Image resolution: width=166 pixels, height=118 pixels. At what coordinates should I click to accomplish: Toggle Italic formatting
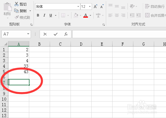click(x=44, y=15)
